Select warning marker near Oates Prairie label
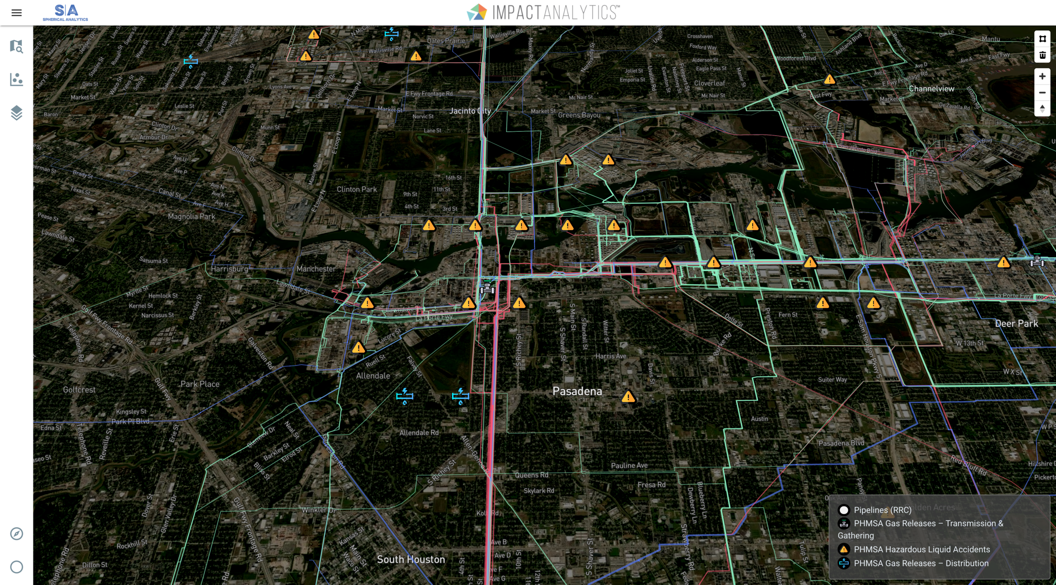 pos(416,56)
